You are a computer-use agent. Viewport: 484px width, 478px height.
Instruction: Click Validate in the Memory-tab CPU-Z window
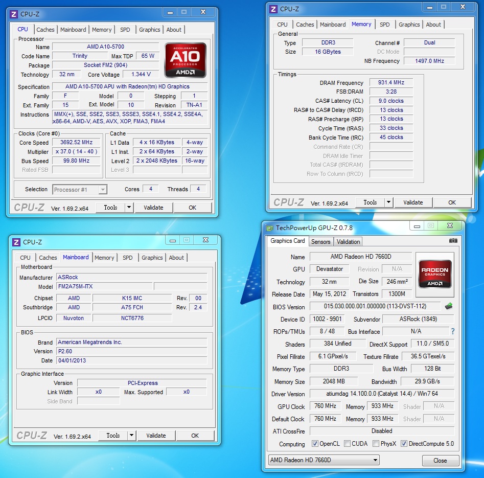coord(413,202)
